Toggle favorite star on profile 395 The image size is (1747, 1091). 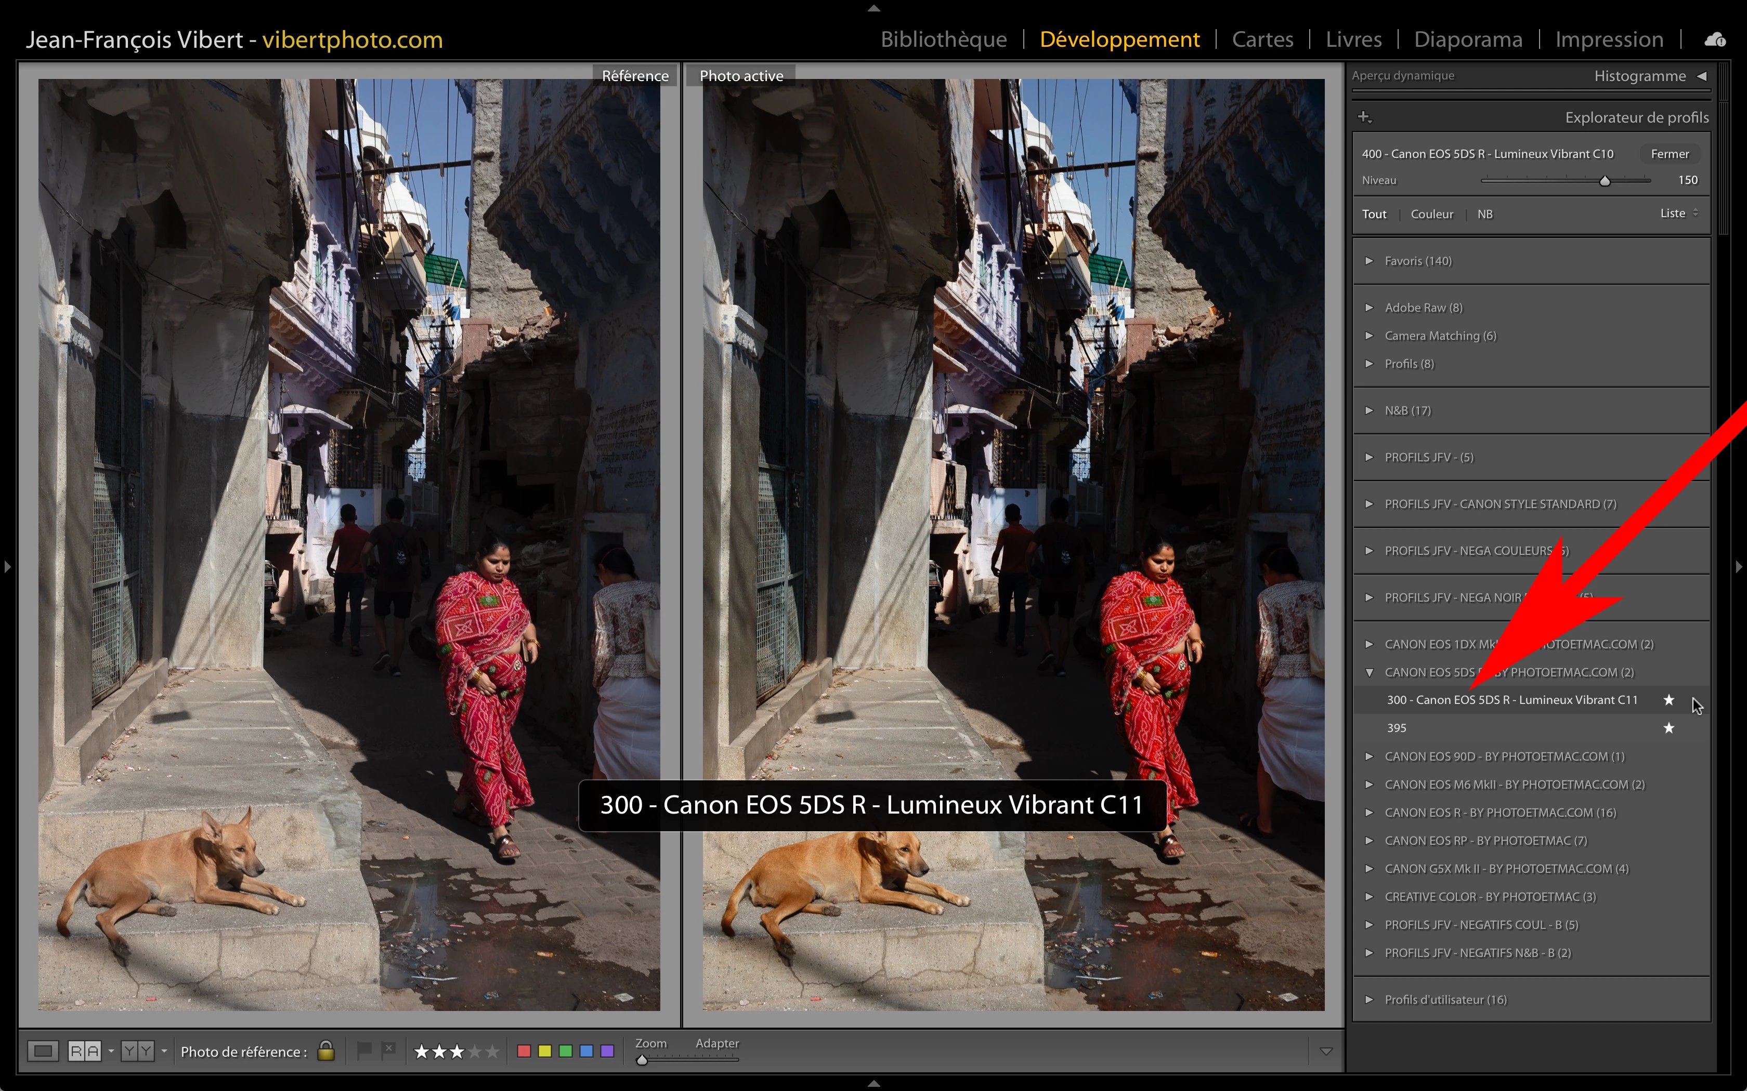pos(1668,728)
